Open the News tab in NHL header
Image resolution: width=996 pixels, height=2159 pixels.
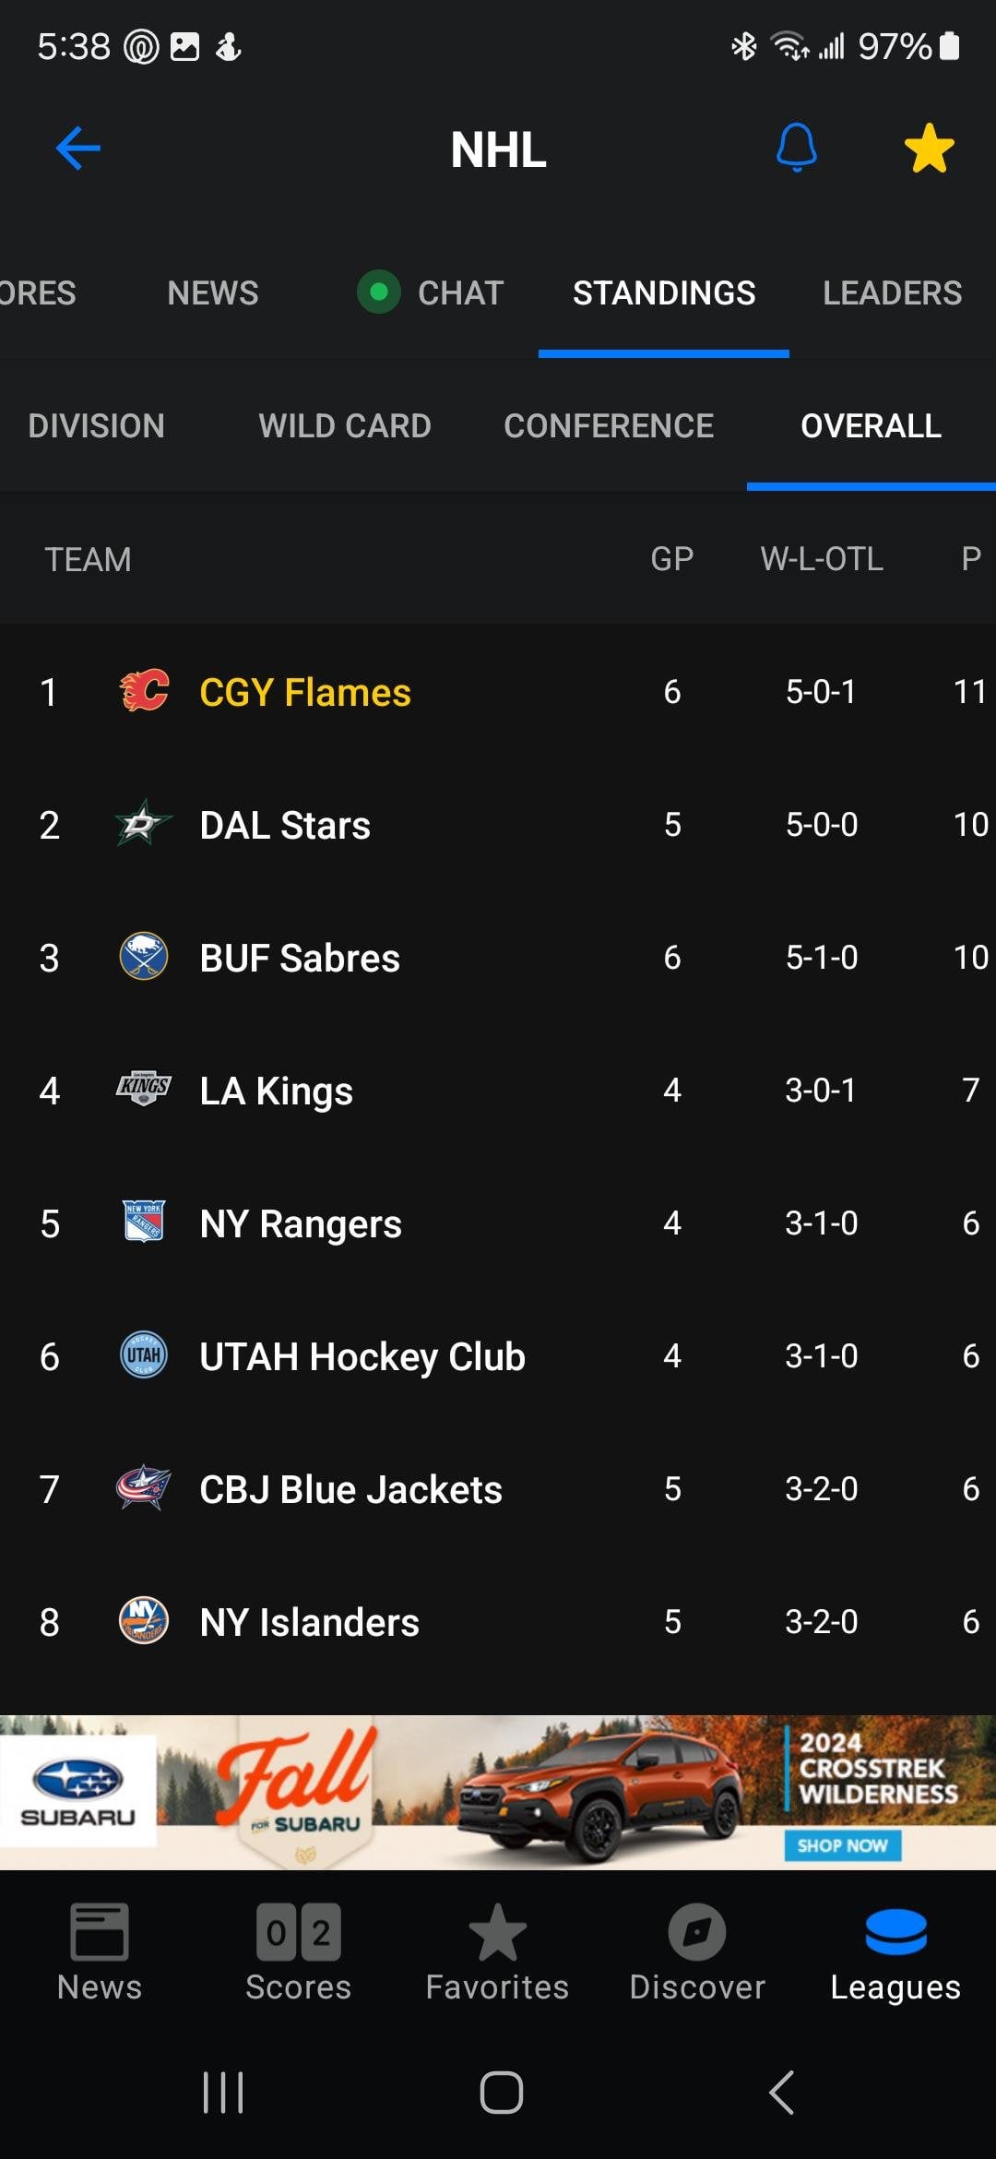213,293
